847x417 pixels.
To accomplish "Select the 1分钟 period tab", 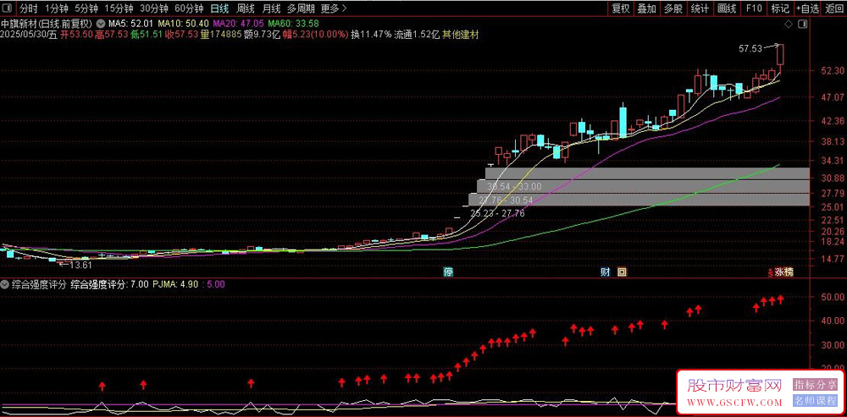I will point(56,8).
